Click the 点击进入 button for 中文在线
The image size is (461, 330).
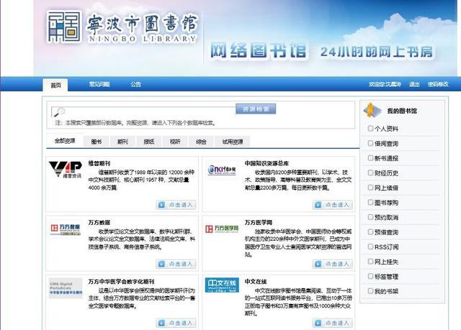[x=332, y=323]
